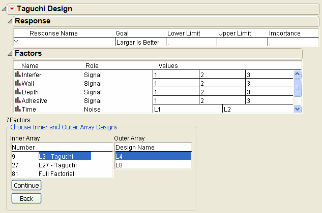
Task: Click the Depth factor bar-chart icon
Action: (x=17, y=92)
